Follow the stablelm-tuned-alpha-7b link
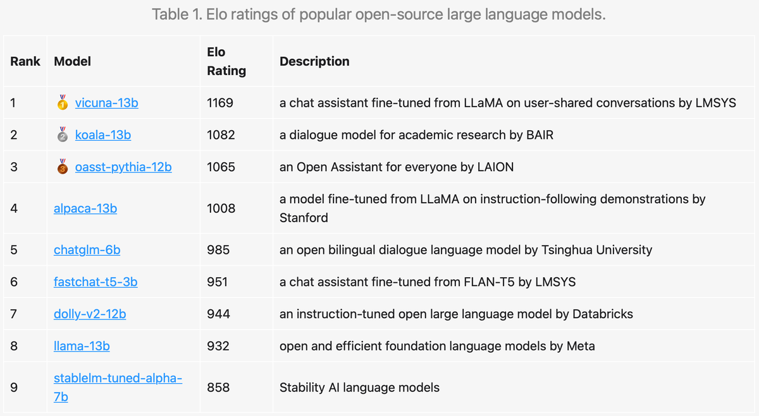This screenshot has height=416, width=759. pyautogui.click(x=118, y=379)
